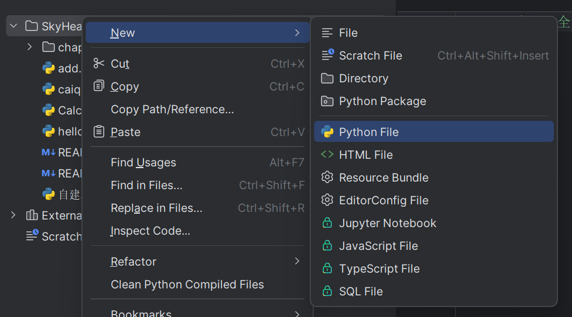Viewport: 572px width, 317px height.
Task: Collapse the SkyHea project root chevron
Action: click(13, 26)
